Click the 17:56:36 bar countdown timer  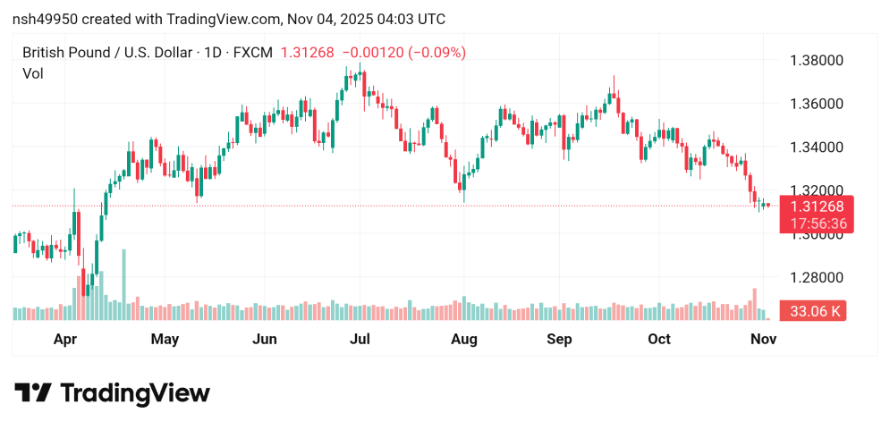[817, 222]
